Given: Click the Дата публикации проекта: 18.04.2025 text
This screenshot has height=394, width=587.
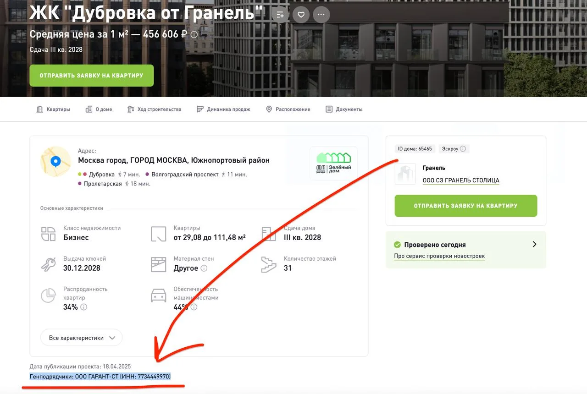Looking at the screenshot, I should [x=80, y=367].
